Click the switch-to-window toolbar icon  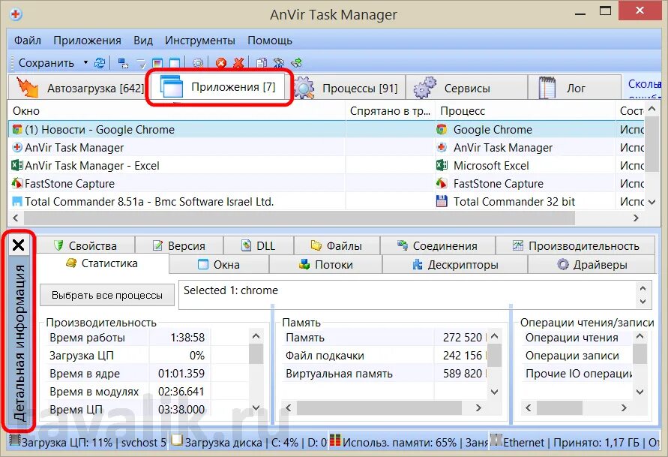point(123,64)
